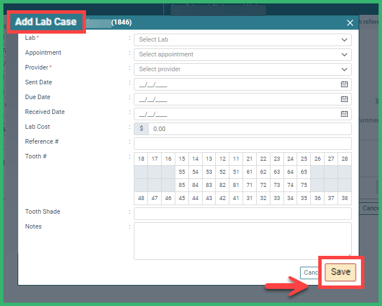
Task: Select tooth 18 in the chart
Action: 141,159
